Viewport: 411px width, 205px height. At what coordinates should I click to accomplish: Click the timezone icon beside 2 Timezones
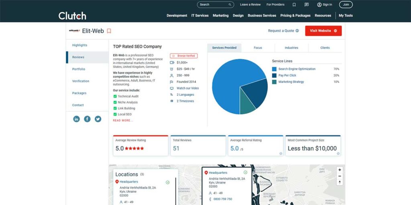click(172, 101)
